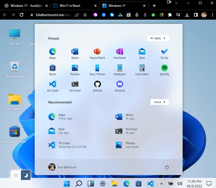Open recommended Word, 1h ago

[125, 117]
